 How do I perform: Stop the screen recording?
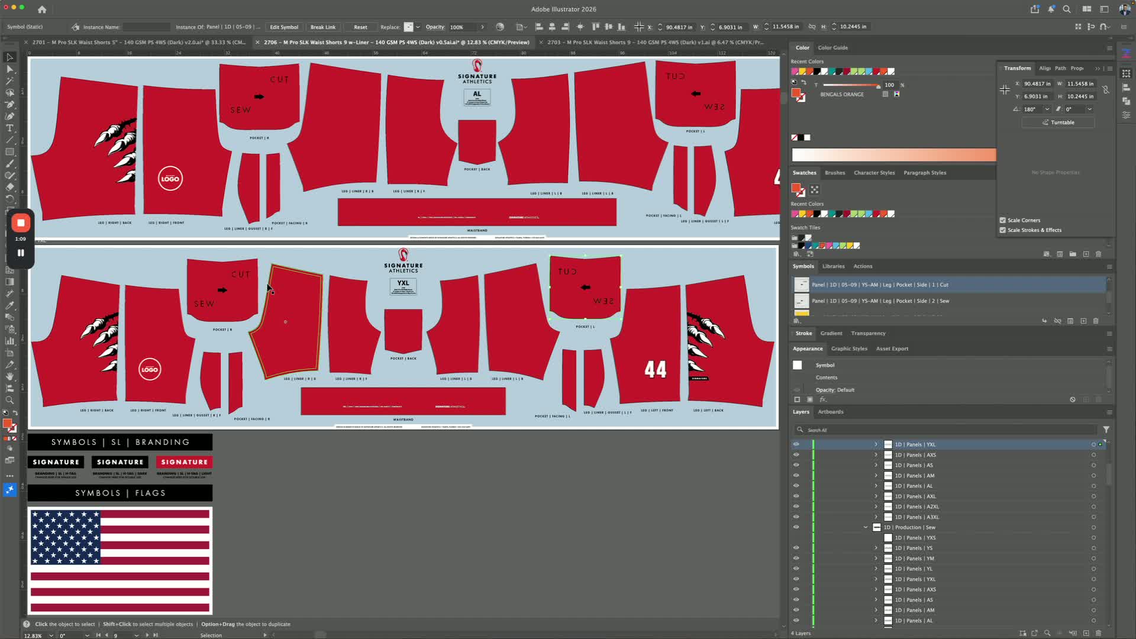click(21, 223)
